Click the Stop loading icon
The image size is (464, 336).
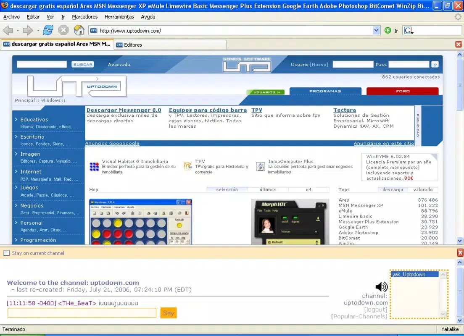click(63, 30)
